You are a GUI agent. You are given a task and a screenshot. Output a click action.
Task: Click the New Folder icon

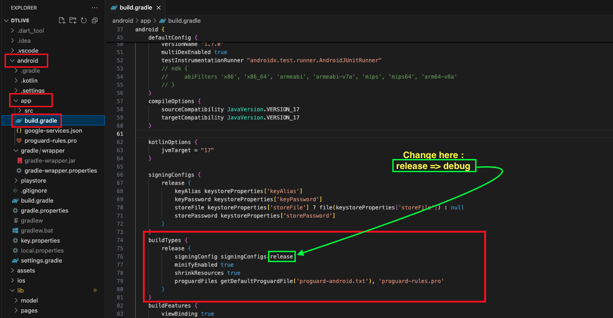pyautogui.click(x=73, y=20)
